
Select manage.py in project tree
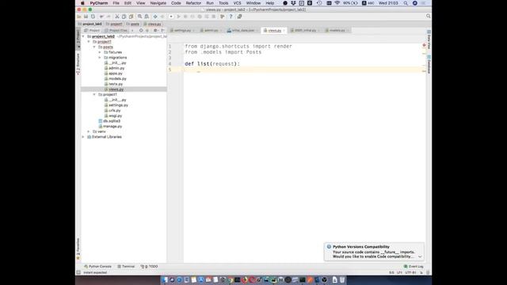click(110, 127)
